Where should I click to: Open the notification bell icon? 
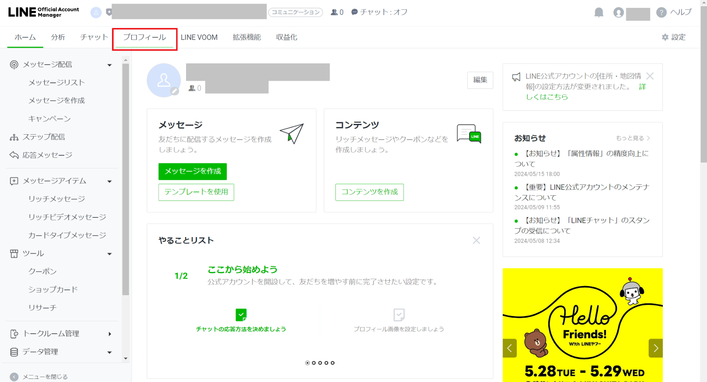coord(599,12)
